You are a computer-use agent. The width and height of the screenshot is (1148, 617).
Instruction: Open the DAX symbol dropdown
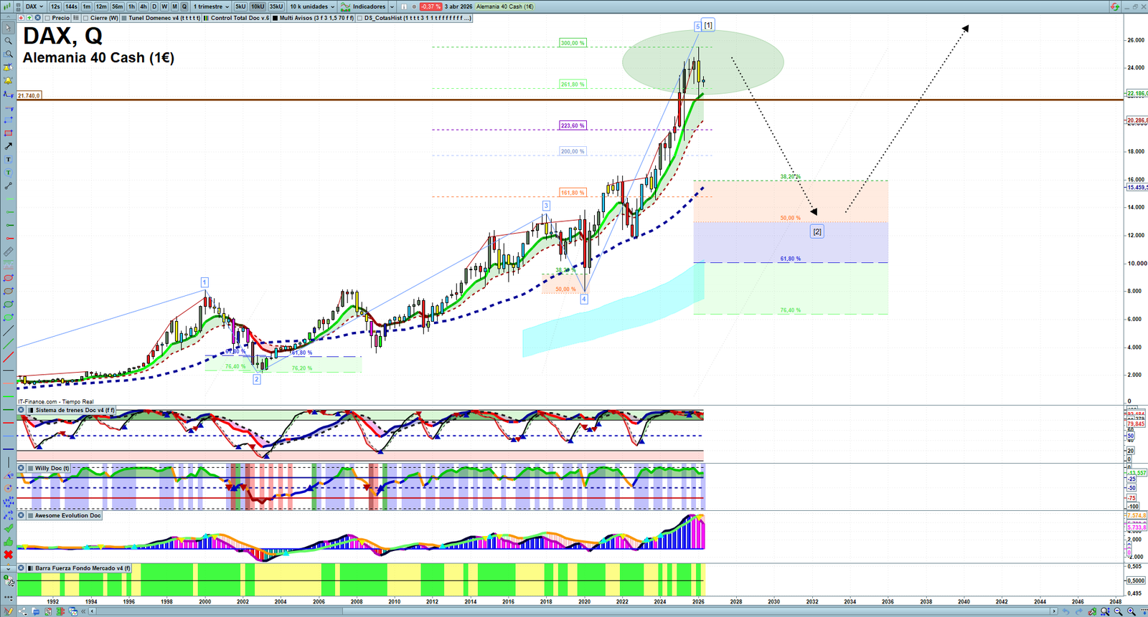[x=34, y=6]
